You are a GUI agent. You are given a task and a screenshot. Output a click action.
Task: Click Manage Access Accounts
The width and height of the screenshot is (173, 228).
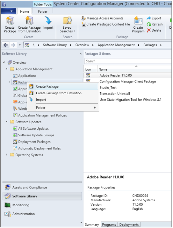click(102, 18)
